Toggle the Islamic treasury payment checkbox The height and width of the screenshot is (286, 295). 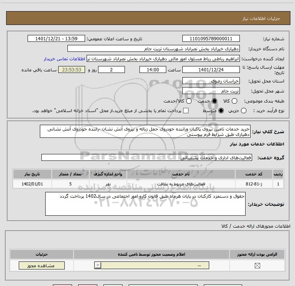click(186, 111)
